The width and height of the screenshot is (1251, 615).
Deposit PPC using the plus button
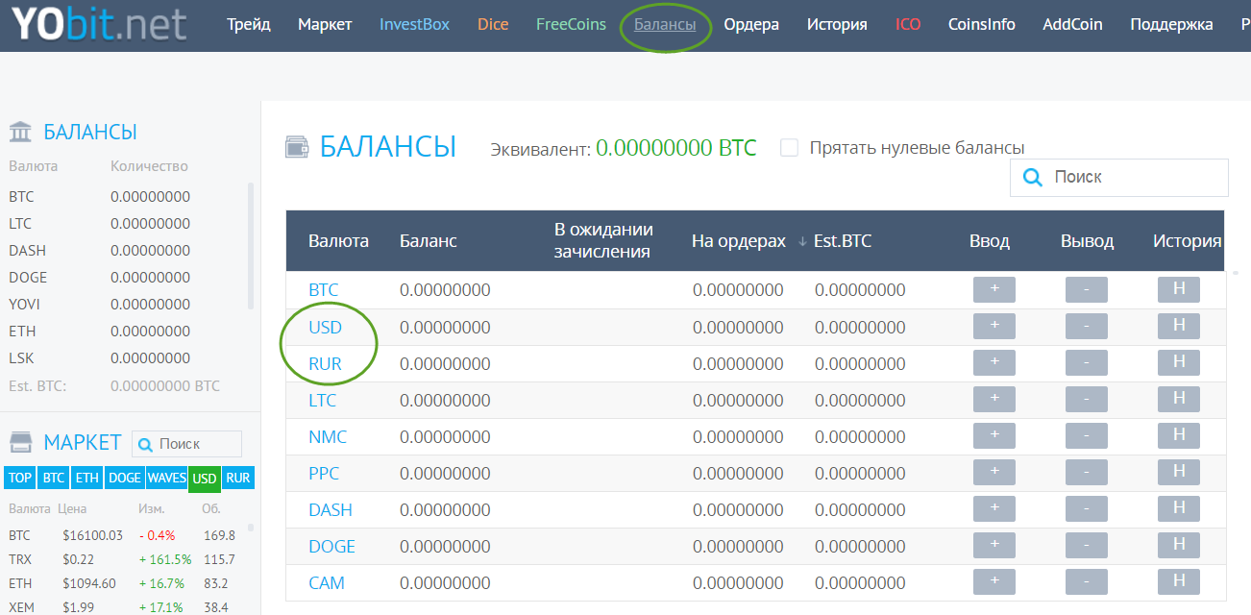tap(994, 472)
